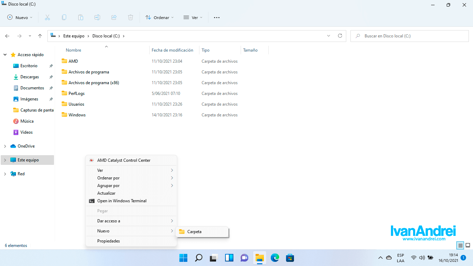Go forward with the right arrow
Screen dimensions: 473x266
pyautogui.click(x=19, y=36)
